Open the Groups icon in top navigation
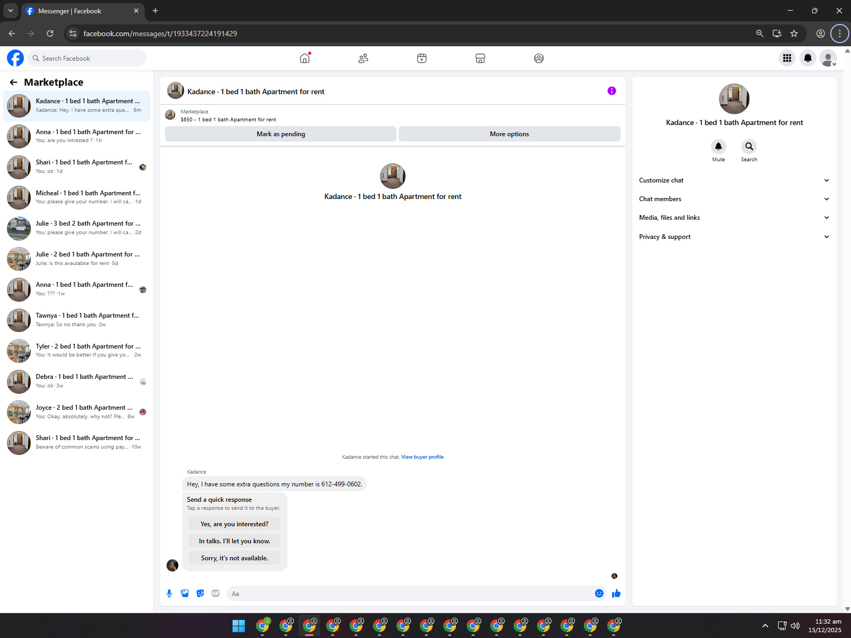This screenshot has height=638, width=851. [x=539, y=58]
